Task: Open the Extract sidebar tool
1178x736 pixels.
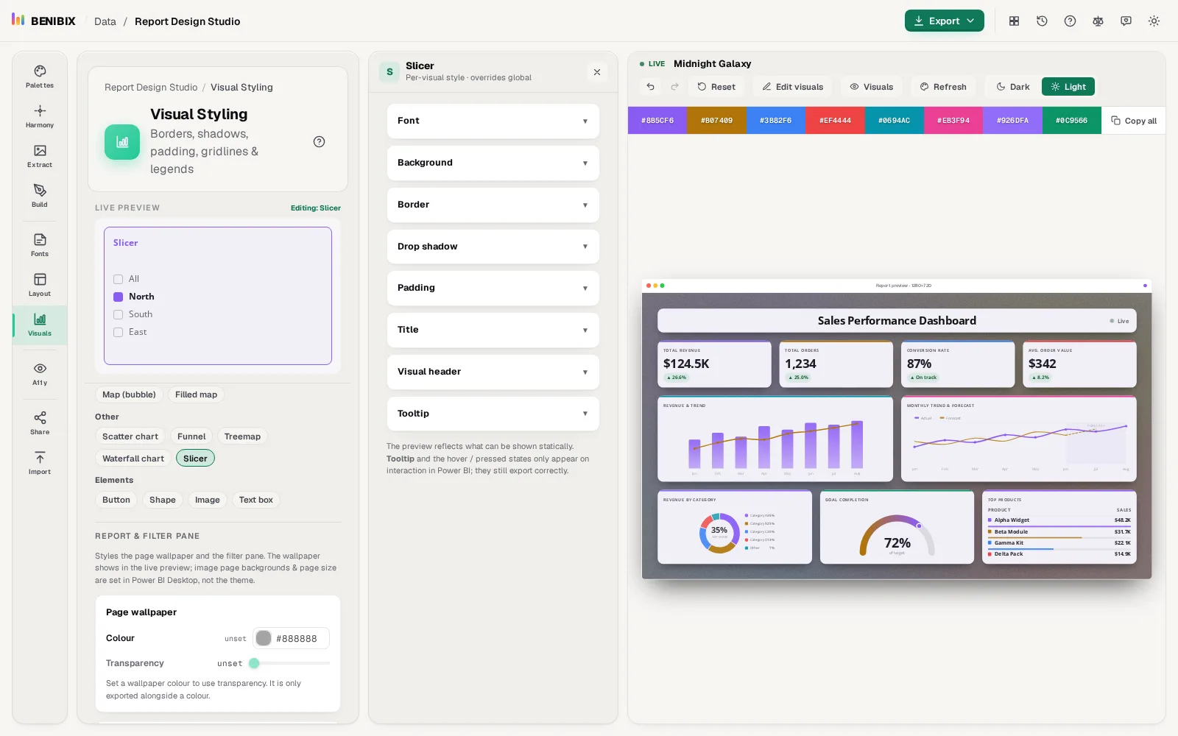Action: click(40, 156)
